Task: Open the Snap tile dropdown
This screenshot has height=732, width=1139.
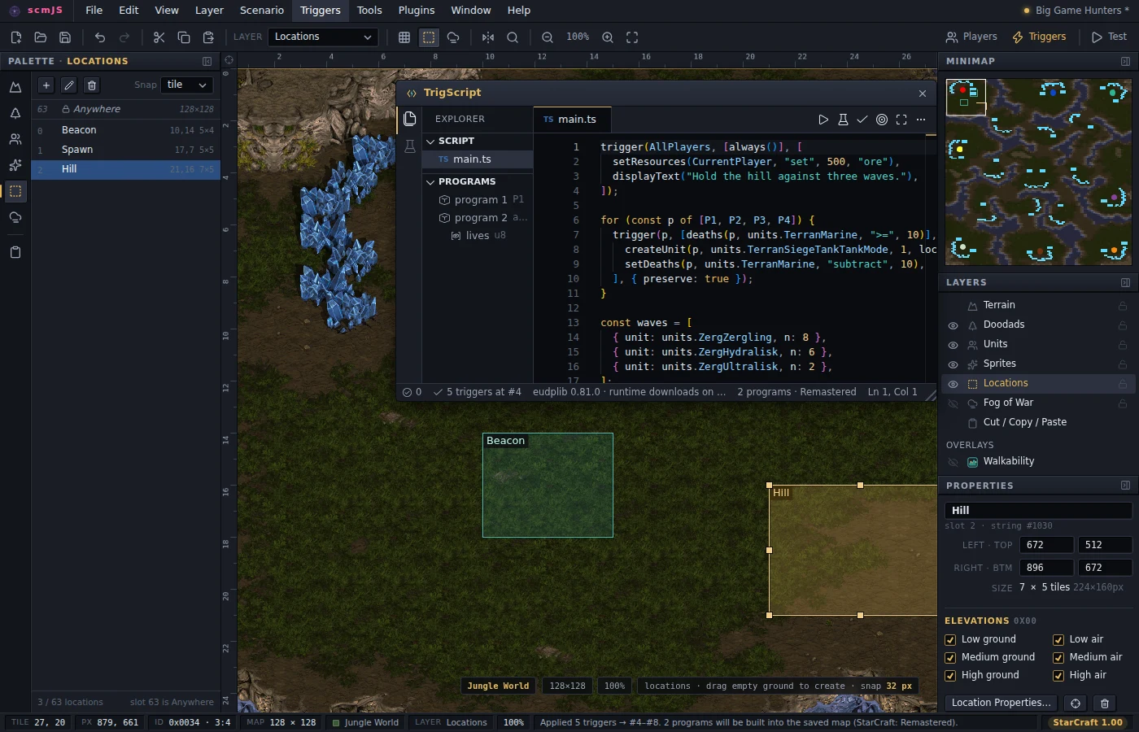Action: click(187, 85)
